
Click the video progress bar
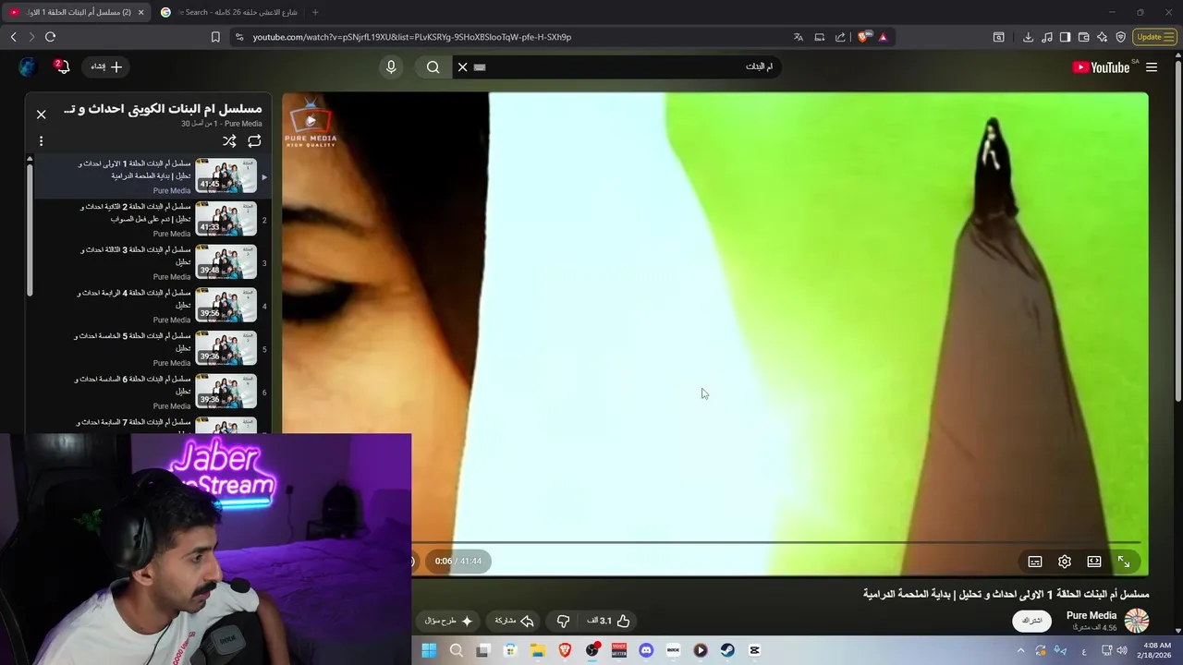click(776, 542)
